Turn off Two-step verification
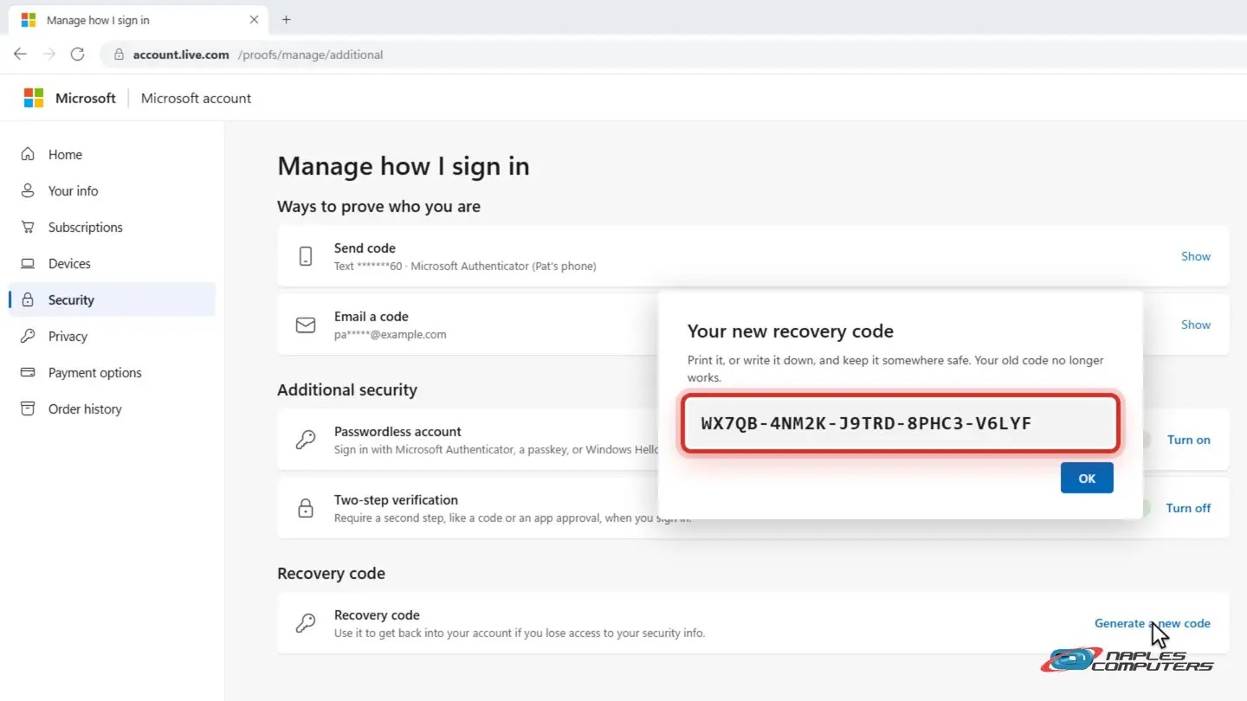 1188,508
